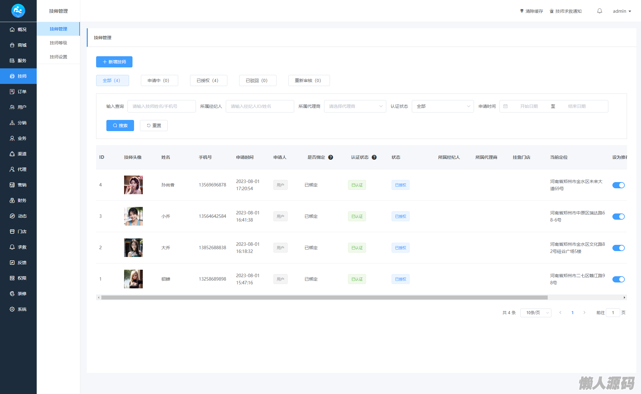This screenshot has width=641, height=394.
Task: Open the 10条/页 page size dropdown
Action: (x=536, y=313)
